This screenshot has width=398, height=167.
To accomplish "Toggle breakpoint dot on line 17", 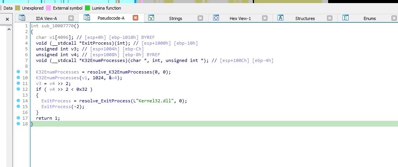I will [x=18, y=118].
